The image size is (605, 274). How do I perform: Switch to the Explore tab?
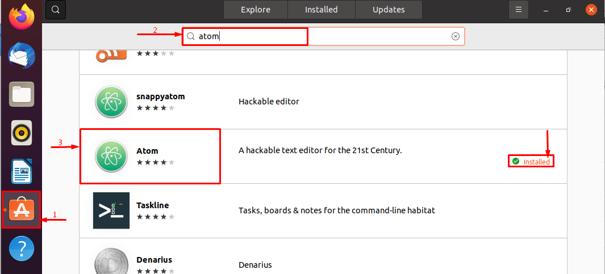(256, 10)
